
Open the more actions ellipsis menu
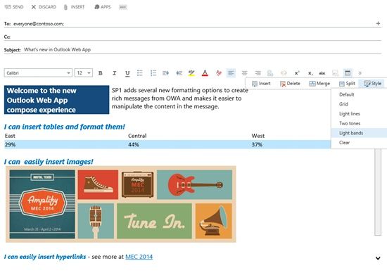click(122, 7)
